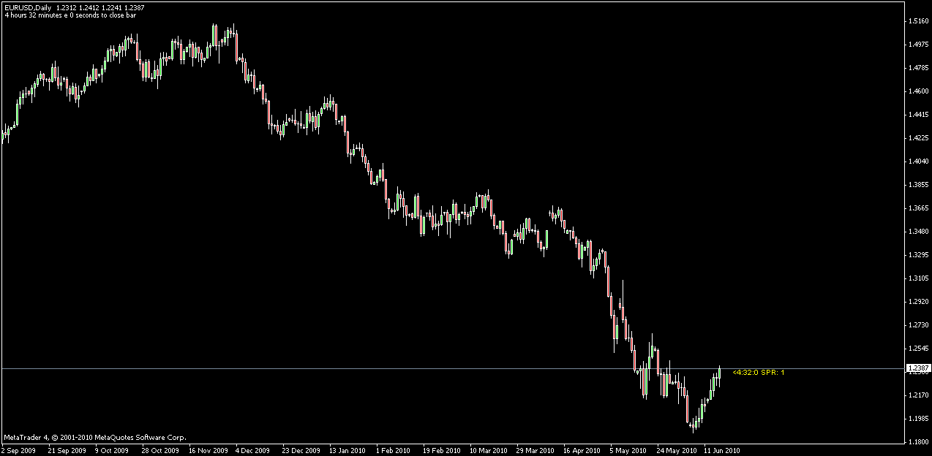Select the bar close countdown text line
Screen dimensions: 932x456
69,15
